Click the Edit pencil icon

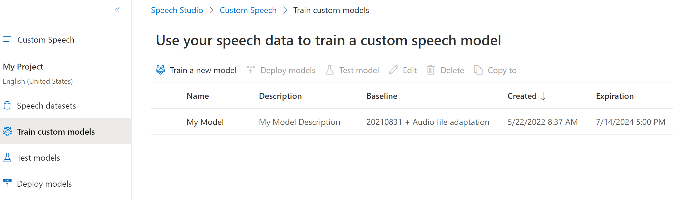[393, 70]
